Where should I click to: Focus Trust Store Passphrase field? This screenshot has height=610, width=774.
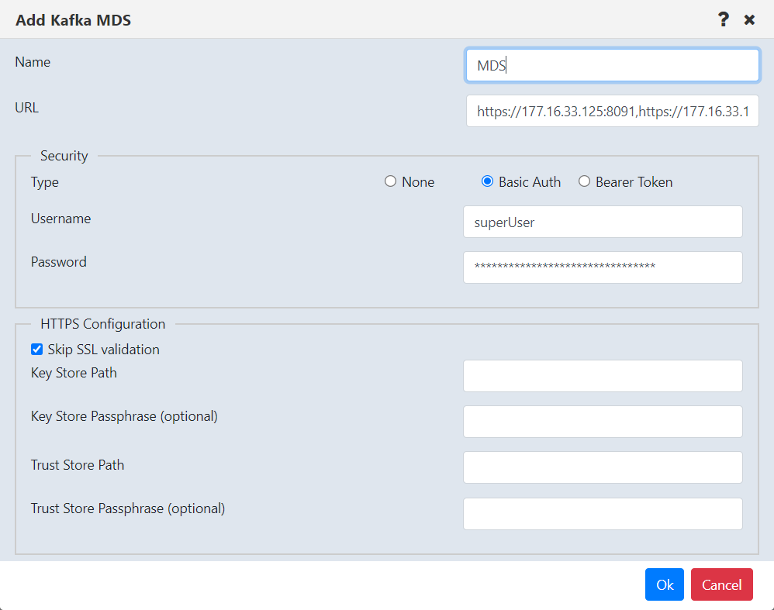click(603, 514)
